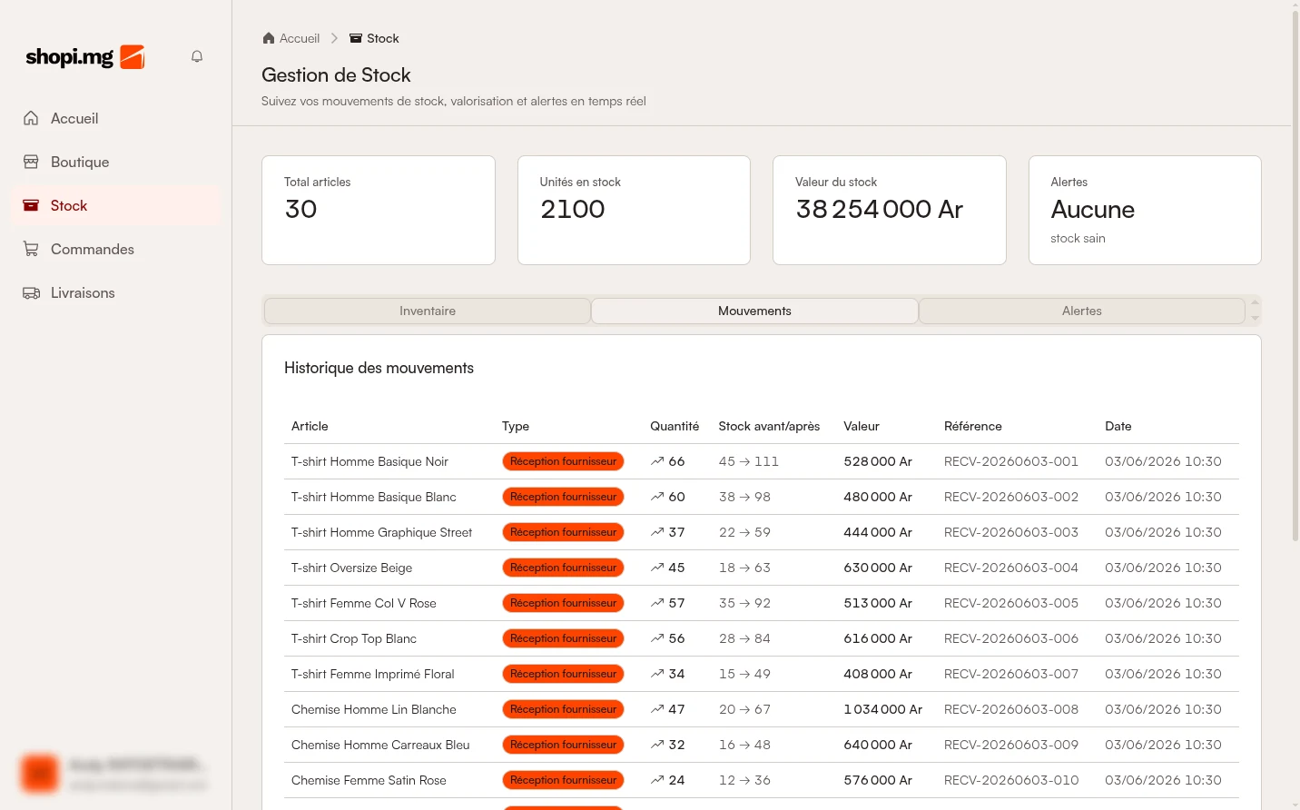This screenshot has width=1300, height=810.
Task: Click the Réception fournisseur badge for Chemise Homme Lin Blanche
Action: [563, 709]
